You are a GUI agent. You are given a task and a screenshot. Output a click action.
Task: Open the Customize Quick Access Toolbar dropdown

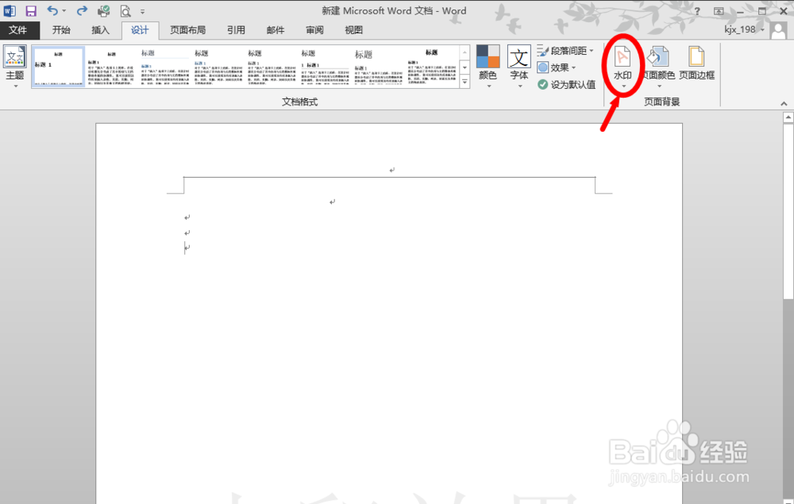coord(143,12)
